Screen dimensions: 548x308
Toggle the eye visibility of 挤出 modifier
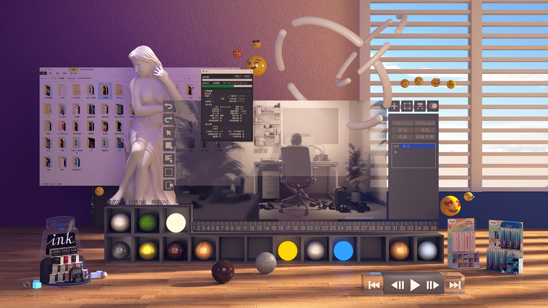point(396,146)
